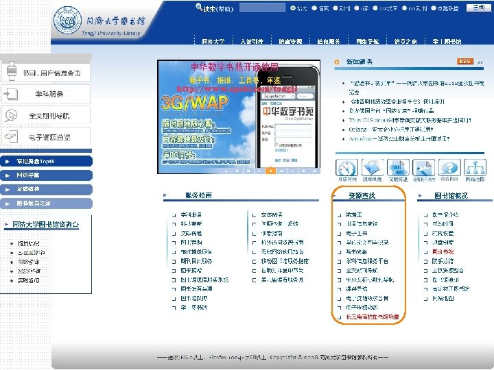Click the orange active slide indicator on banner
This screenshot has width=494, height=370.
pos(270,171)
